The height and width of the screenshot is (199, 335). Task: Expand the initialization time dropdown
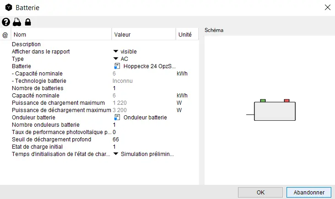point(116,154)
